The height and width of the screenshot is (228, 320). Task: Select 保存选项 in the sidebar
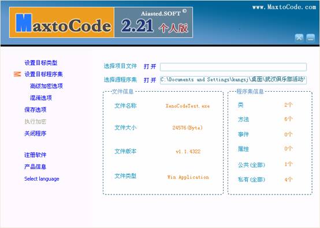pos(35,110)
